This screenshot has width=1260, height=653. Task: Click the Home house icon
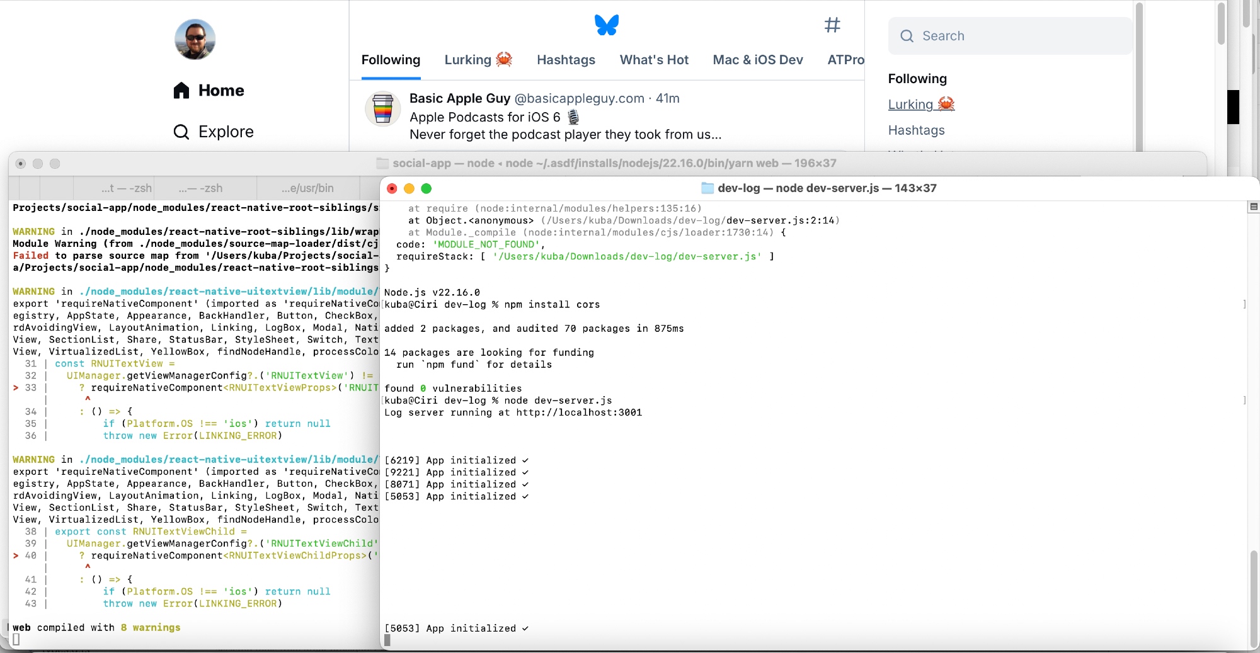tap(181, 91)
